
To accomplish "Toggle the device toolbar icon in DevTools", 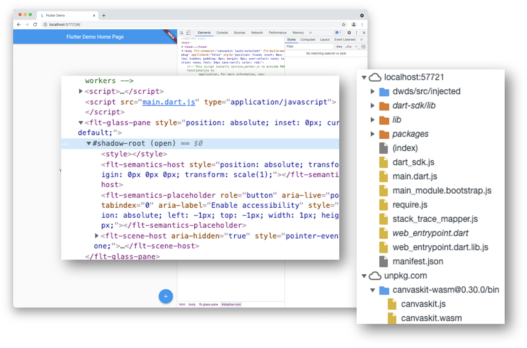I will click(x=188, y=33).
